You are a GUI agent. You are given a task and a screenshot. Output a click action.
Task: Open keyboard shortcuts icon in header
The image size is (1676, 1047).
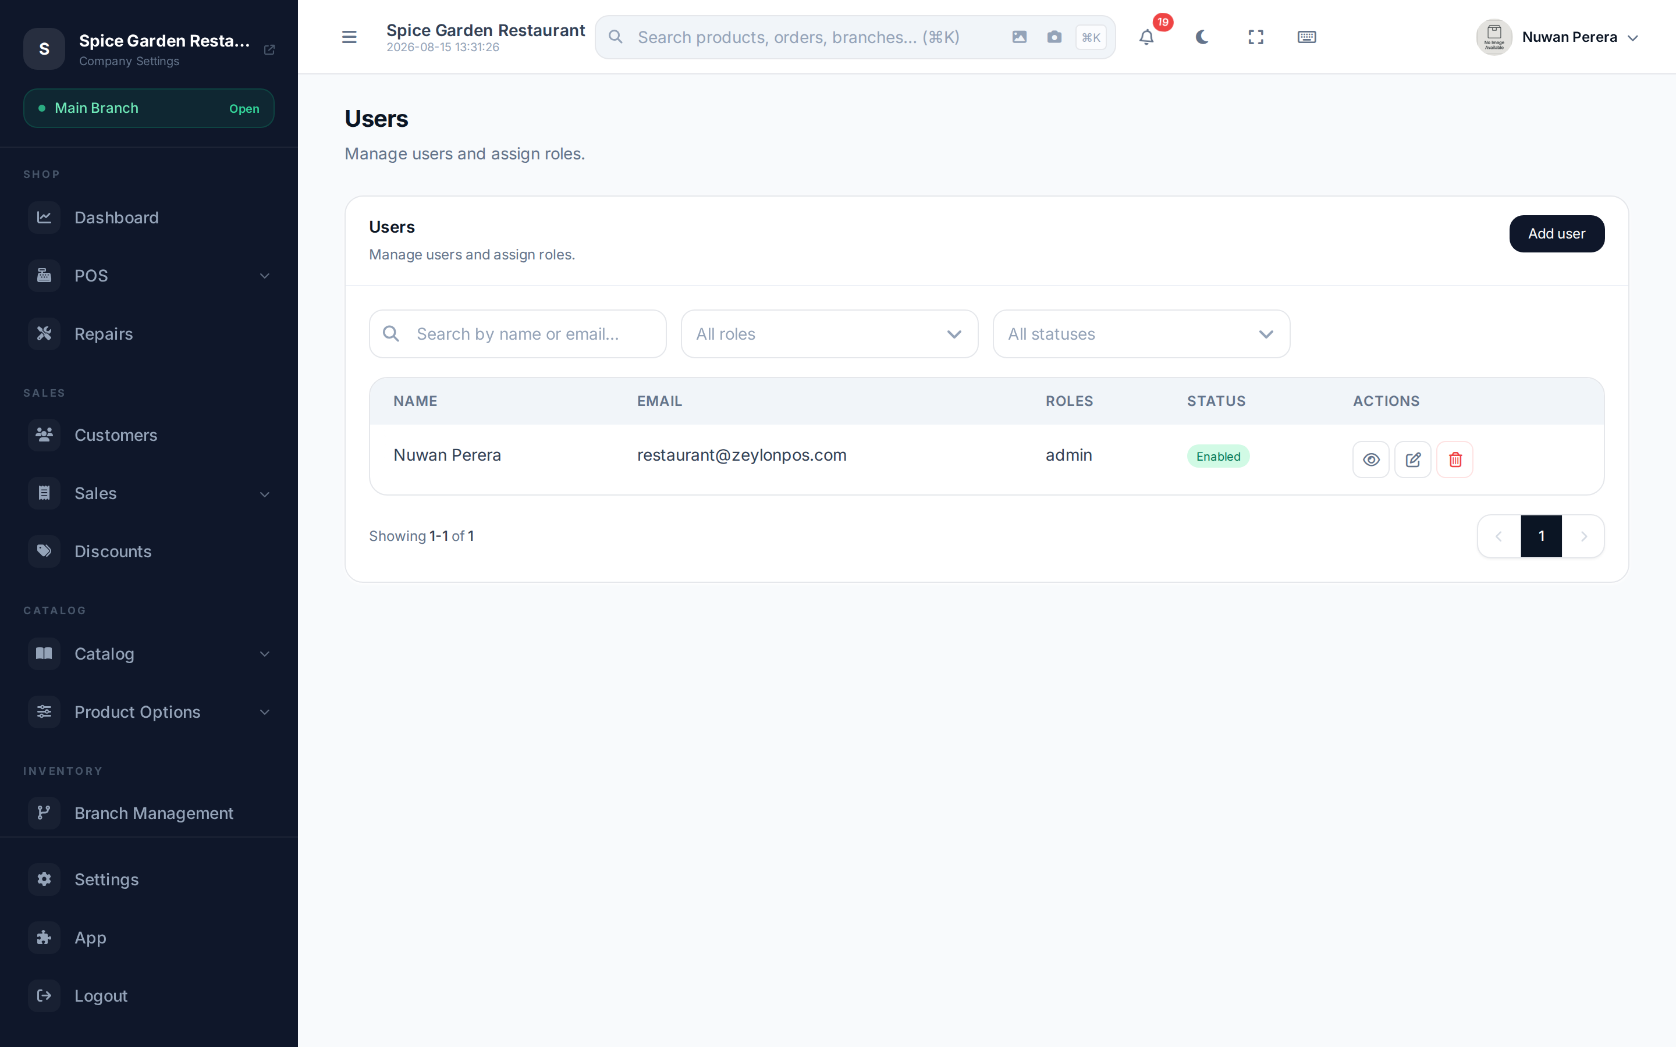1307,37
